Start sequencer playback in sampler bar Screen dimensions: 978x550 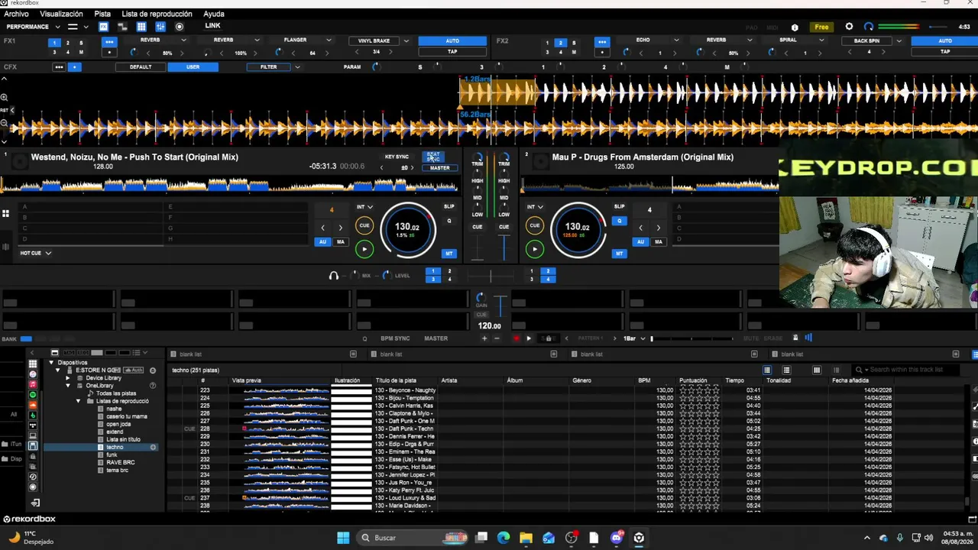pos(529,338)
